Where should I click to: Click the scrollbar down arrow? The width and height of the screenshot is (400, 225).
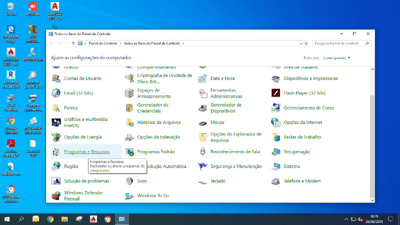point(372,200)
